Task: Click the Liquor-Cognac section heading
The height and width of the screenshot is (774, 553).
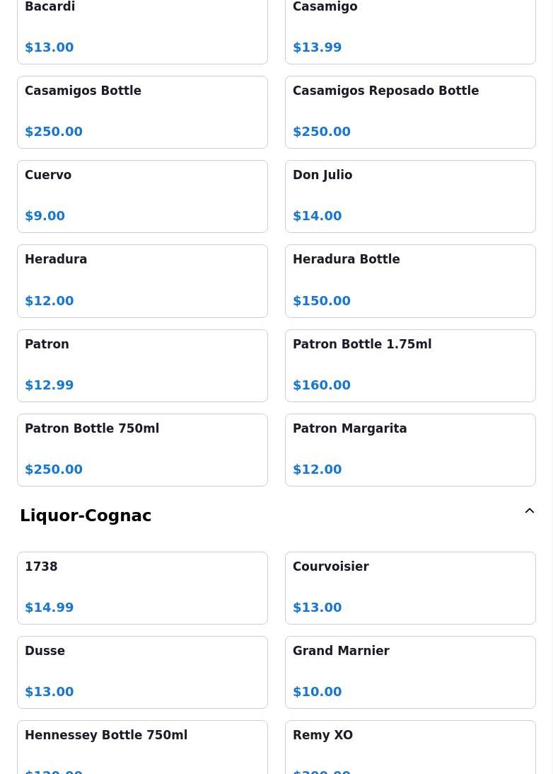Action: coord(86,516)
